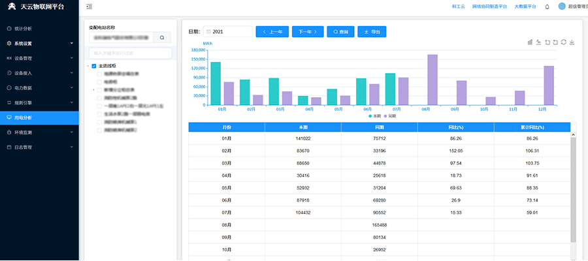
Task: Switch chart to line view icon
Action: [538, 42]
